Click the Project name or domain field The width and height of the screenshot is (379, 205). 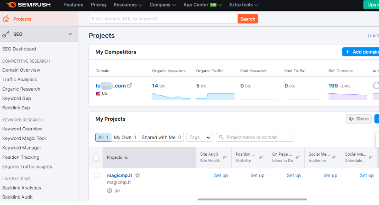[255, 137]
